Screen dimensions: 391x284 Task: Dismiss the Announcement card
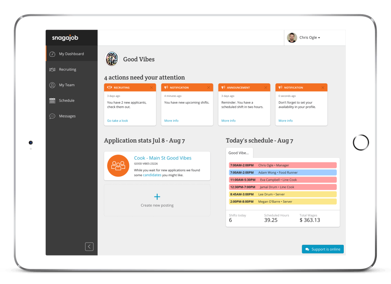[x=266, y=87]
